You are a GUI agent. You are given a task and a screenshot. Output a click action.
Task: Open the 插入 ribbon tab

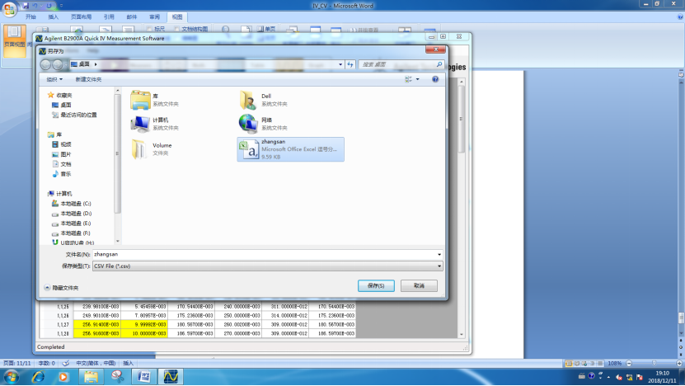[x=54, y=17]
